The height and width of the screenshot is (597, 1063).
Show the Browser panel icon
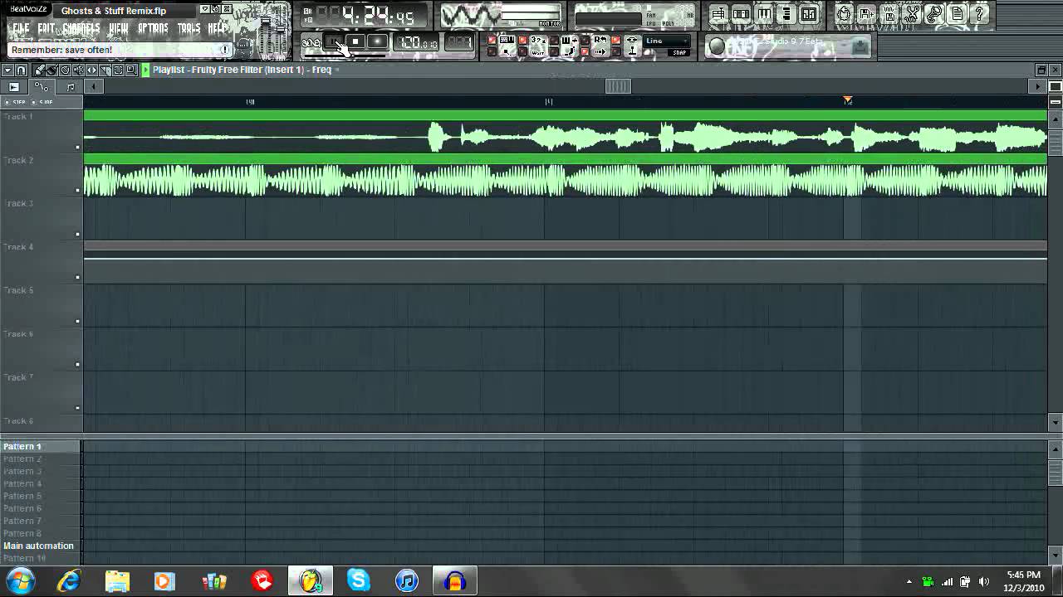click(786, 14)
